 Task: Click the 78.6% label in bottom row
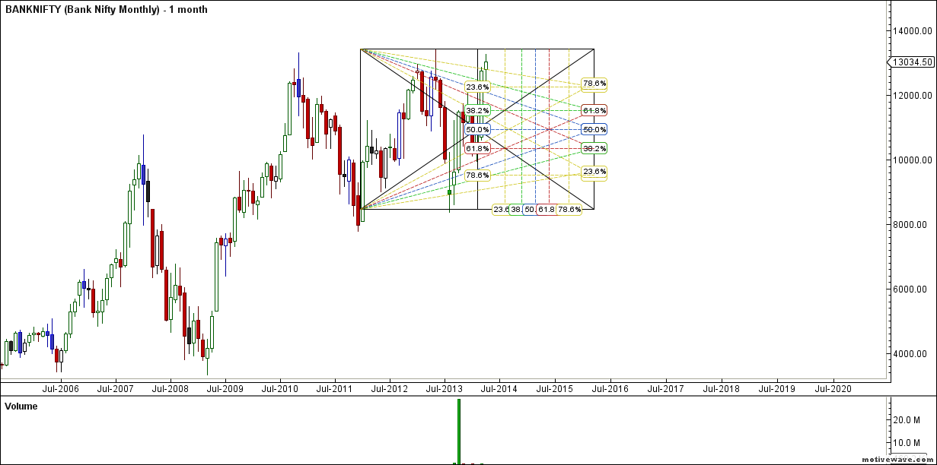coord(569,209)
